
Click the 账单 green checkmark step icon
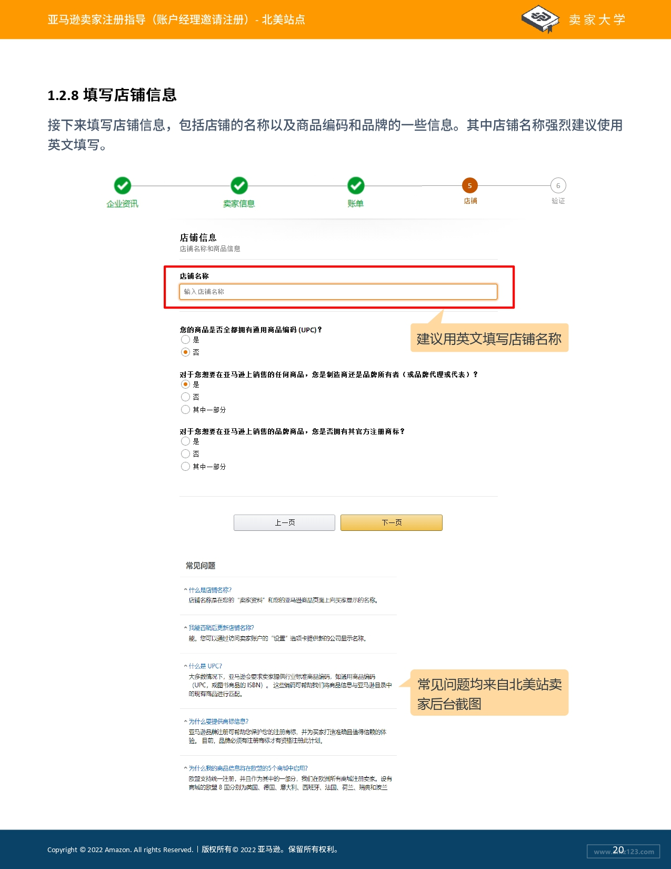pos(356,185)
